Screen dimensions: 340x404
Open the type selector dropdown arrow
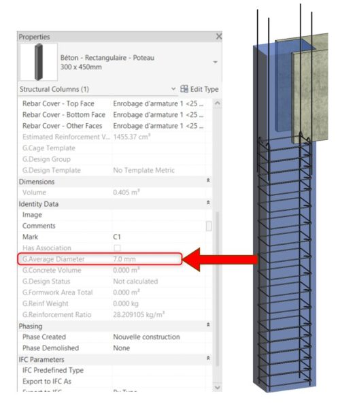click(x=215, y=62)
